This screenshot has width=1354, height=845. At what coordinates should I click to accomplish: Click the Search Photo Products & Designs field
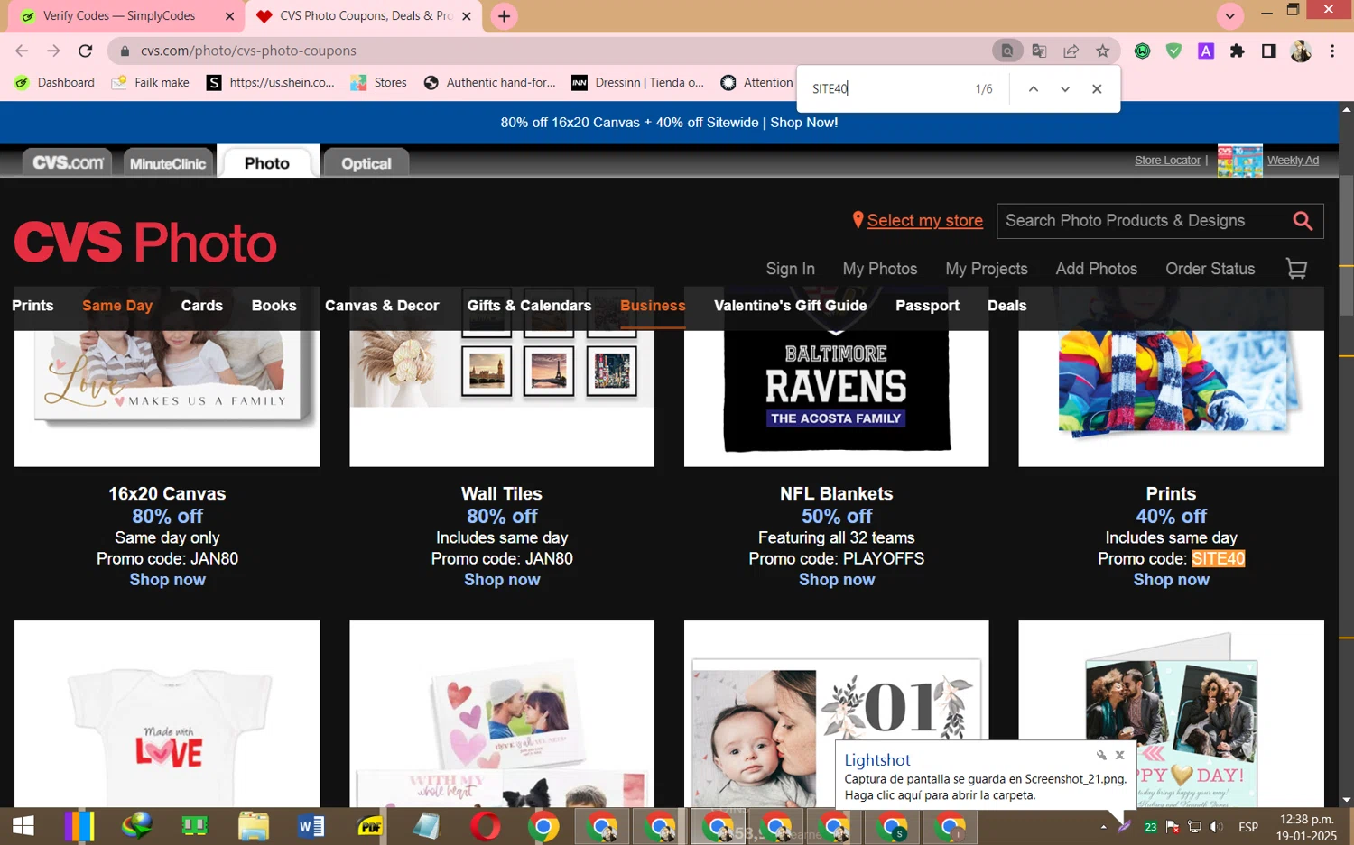click(1142, 221)
